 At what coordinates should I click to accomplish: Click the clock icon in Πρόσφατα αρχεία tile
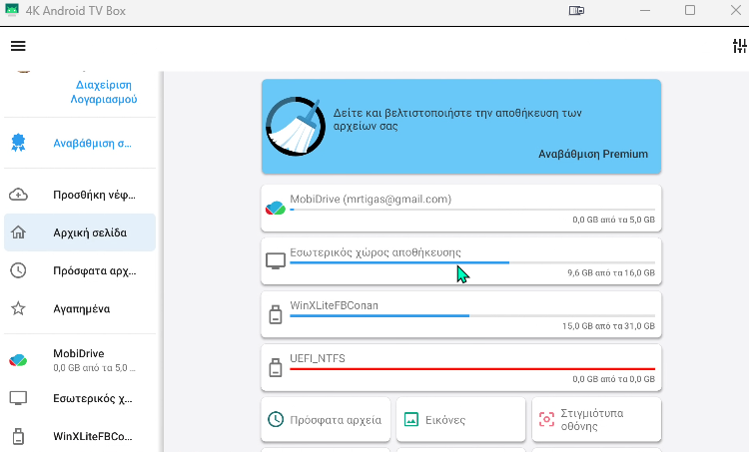click(x=276, y=419)
